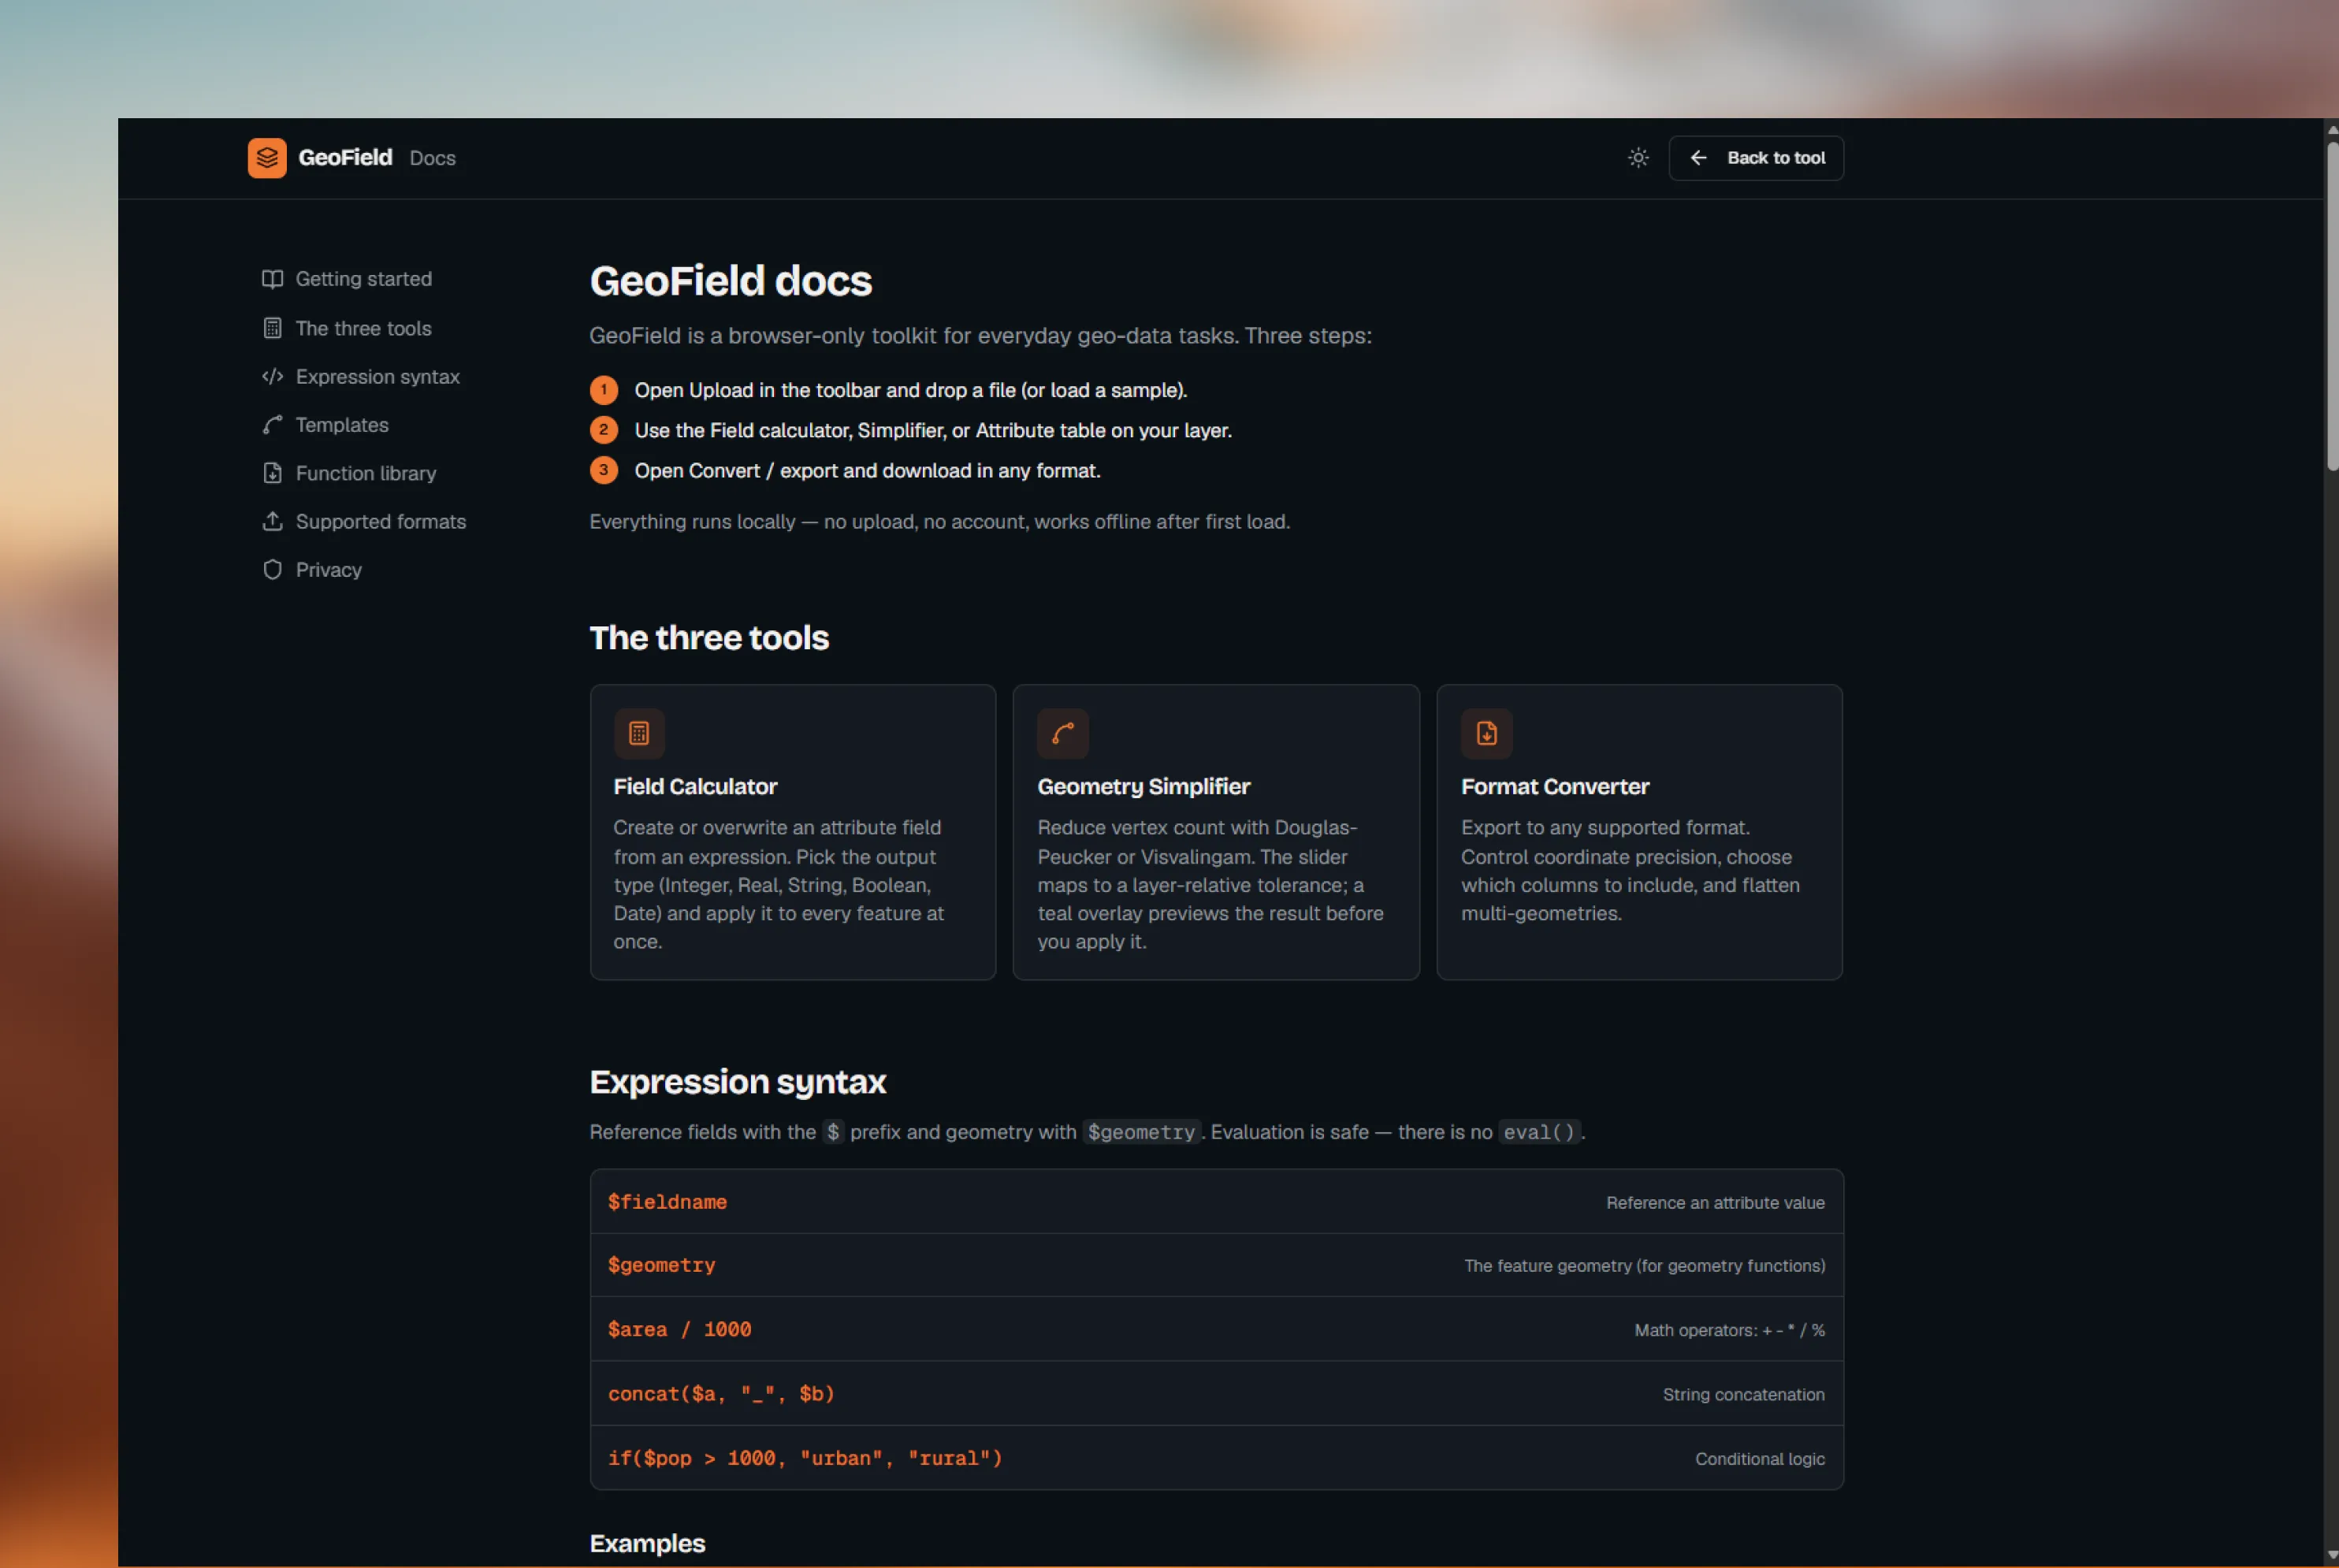This screenshot has height=1568, width=2339.
Task: Click the 'Conditional logic' description
Action: click(1760, 1459)
